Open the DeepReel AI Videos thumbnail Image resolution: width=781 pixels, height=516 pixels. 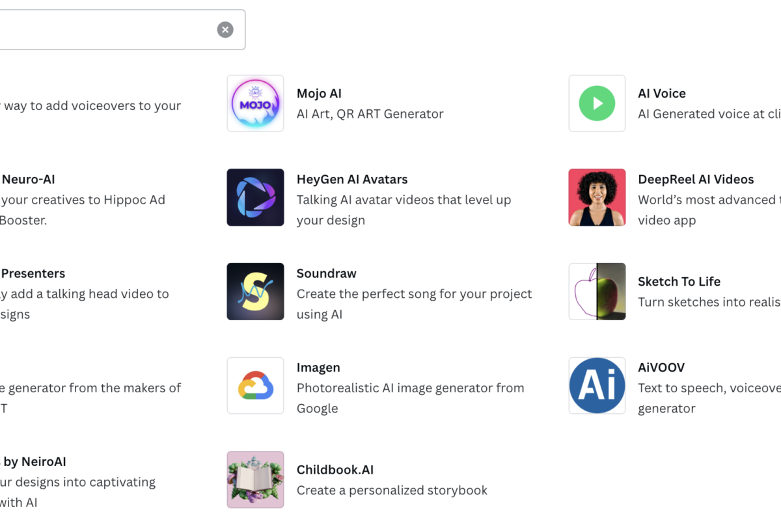coord(597,197)
